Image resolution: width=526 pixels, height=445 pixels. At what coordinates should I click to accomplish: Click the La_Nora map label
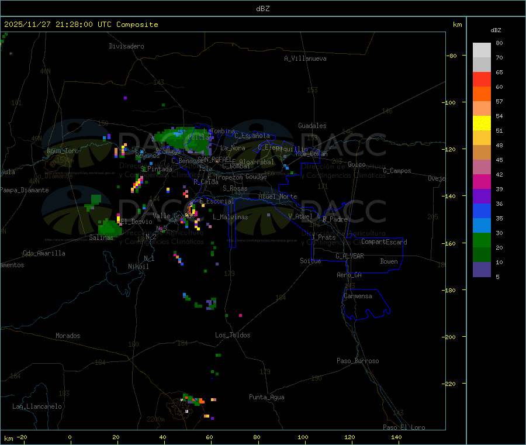[x=233, y=148]
